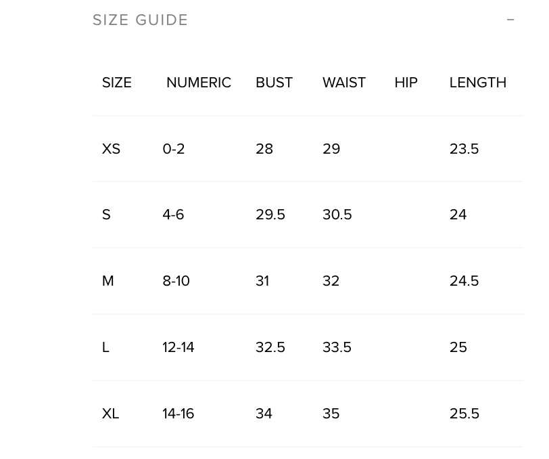Select the LENGTH column header
549x459 pixels.
tap(478, 83)
